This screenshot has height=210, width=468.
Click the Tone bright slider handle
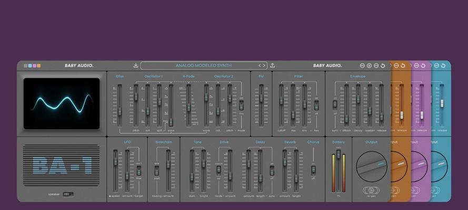click(x=204, y=163)
